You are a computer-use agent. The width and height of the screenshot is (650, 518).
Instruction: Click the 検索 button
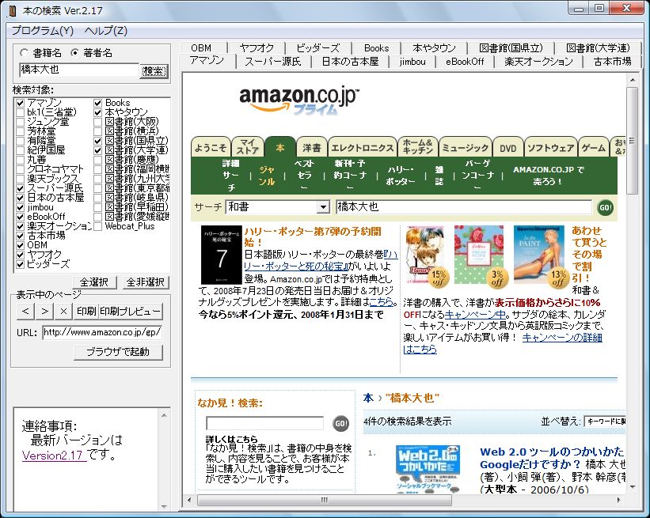154,71
